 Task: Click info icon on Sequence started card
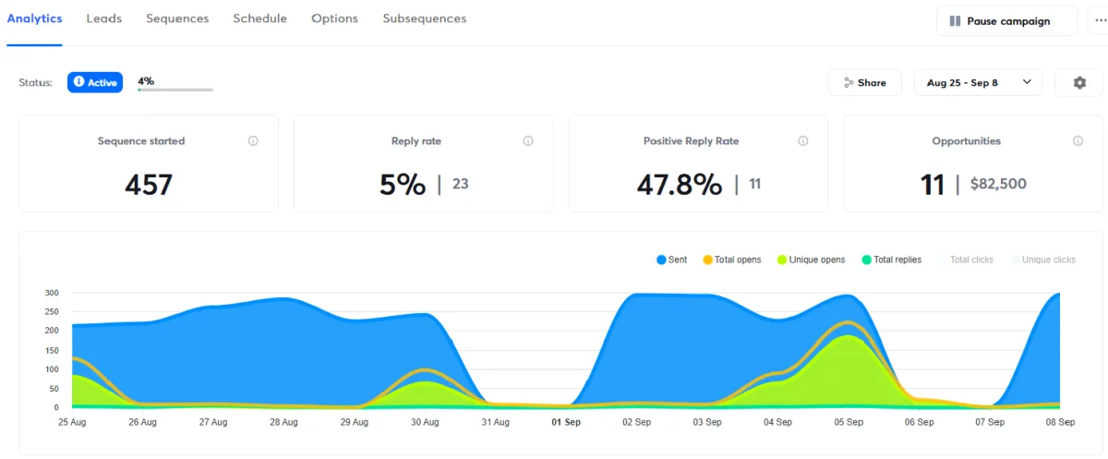(253, 141)
